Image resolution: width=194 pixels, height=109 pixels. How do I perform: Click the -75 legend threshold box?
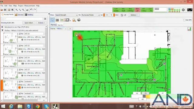145,93
